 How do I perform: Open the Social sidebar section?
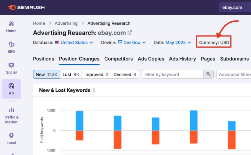click(11, 68)
